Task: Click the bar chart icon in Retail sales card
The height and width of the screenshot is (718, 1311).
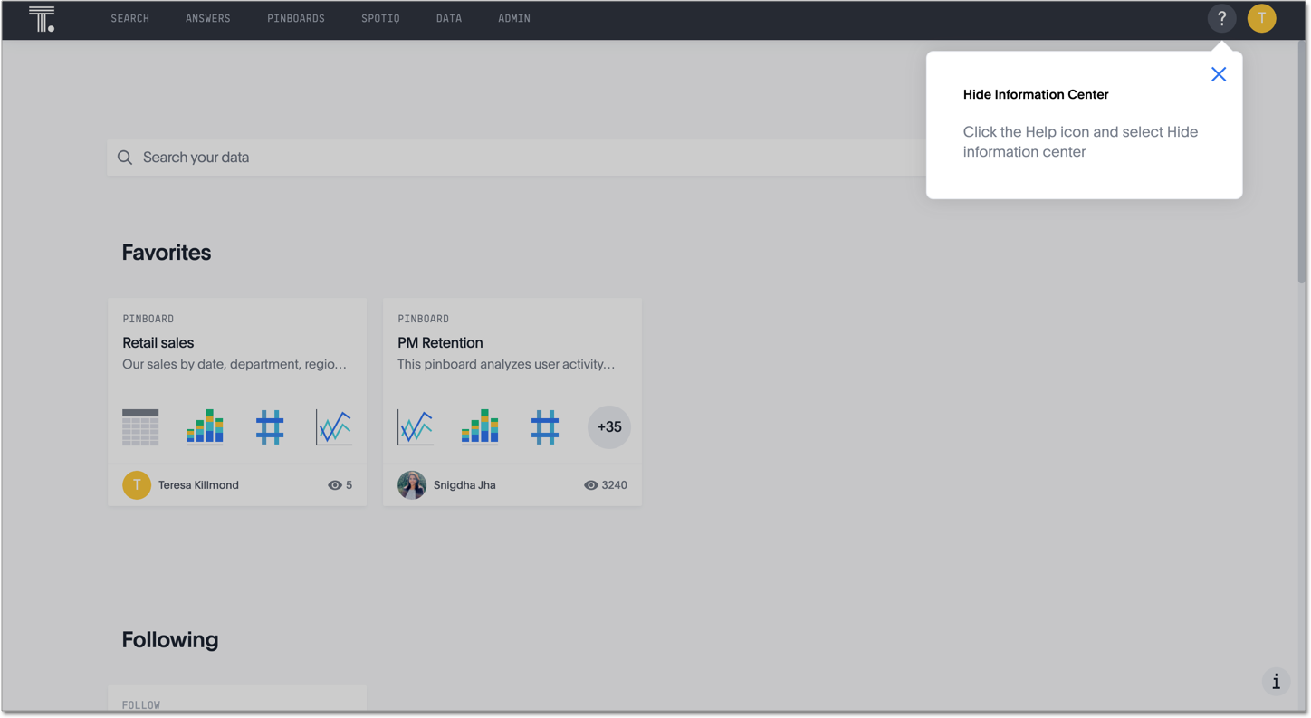Action: coord(205,427)
